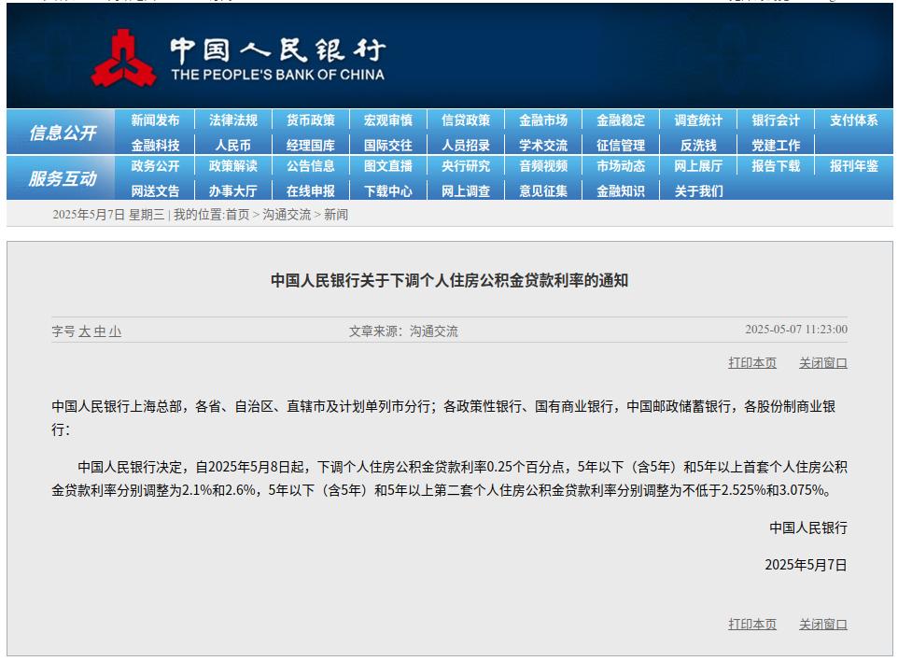Open 网送文告 menu item
This screenshot has width=898, height=661.
[x=155, y=190]
